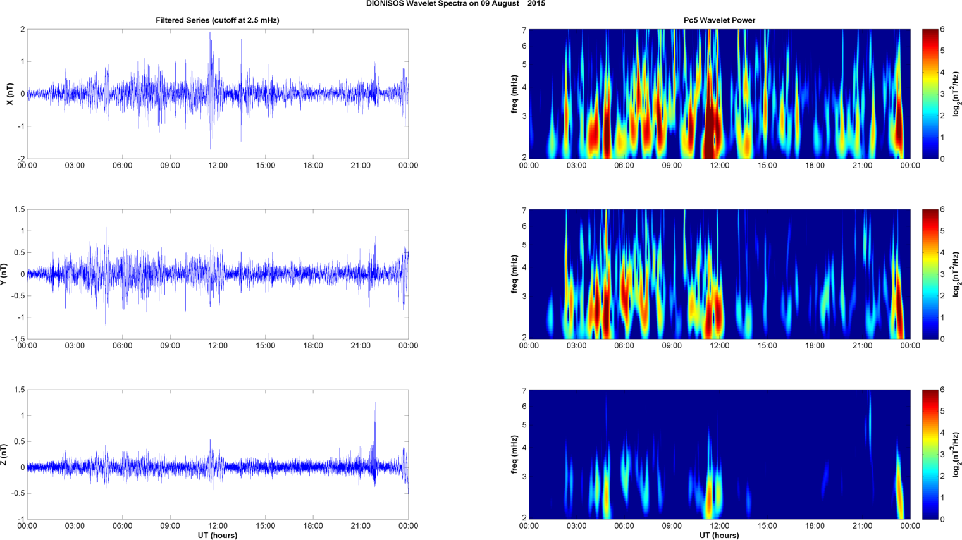
Task: Click the "06:00" tick under the Y series plot
Action: coord(122,346)
